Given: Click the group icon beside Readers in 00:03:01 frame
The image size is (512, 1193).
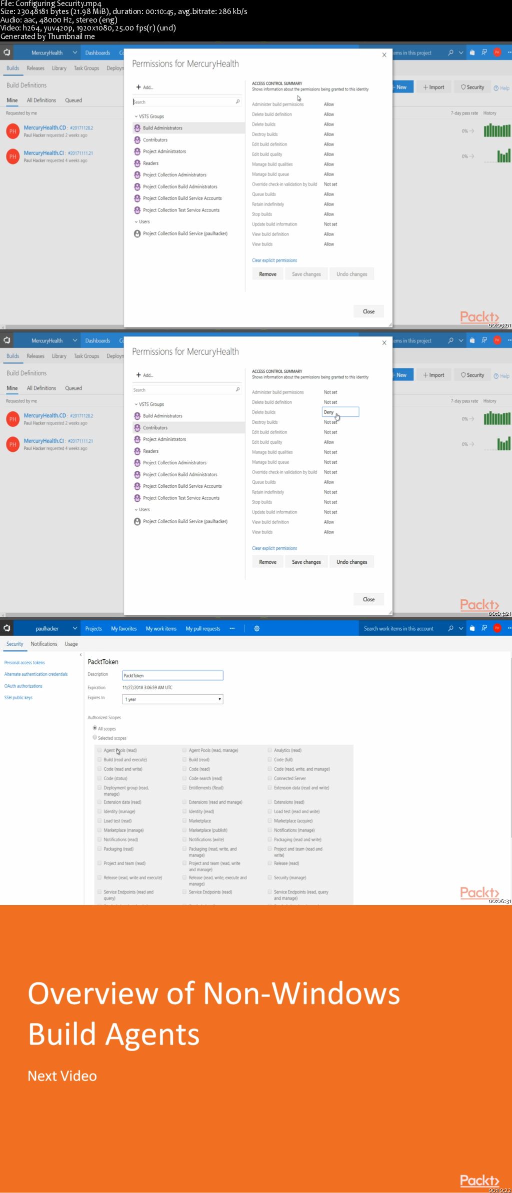Looking at the screenshot, I should (137, 163).
